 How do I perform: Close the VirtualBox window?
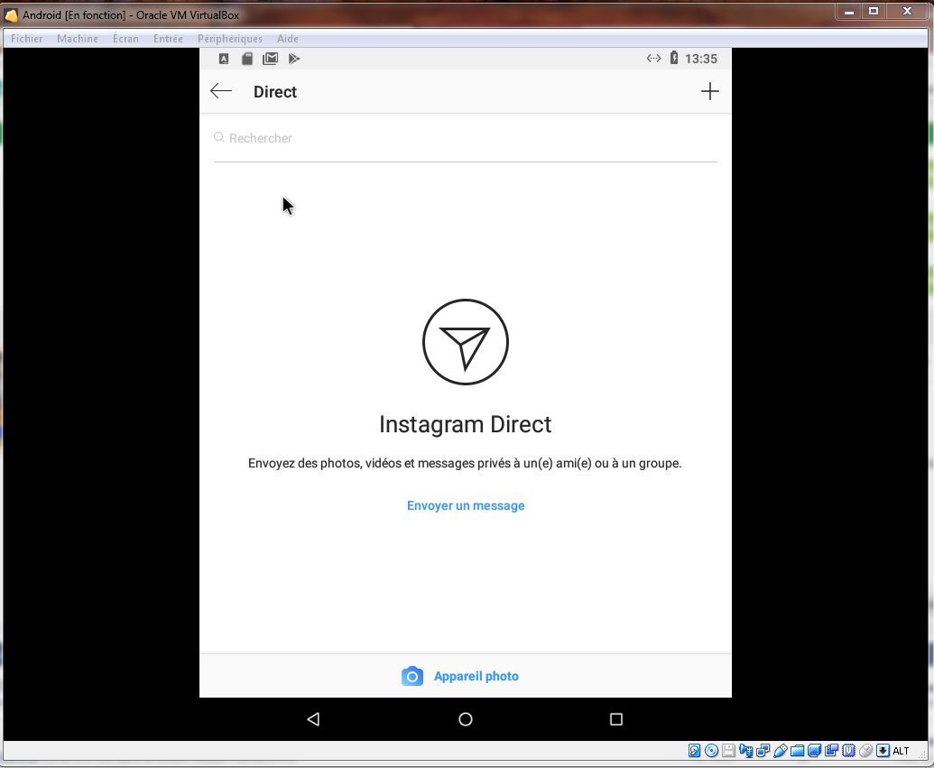(x=907, y=12)
